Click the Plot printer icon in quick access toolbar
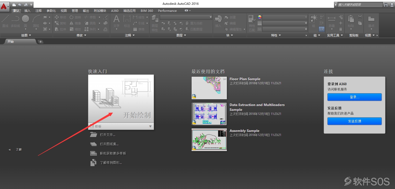The height and width of the screenshot is (189, 395). pyautogui.click(x=26, y=5)
